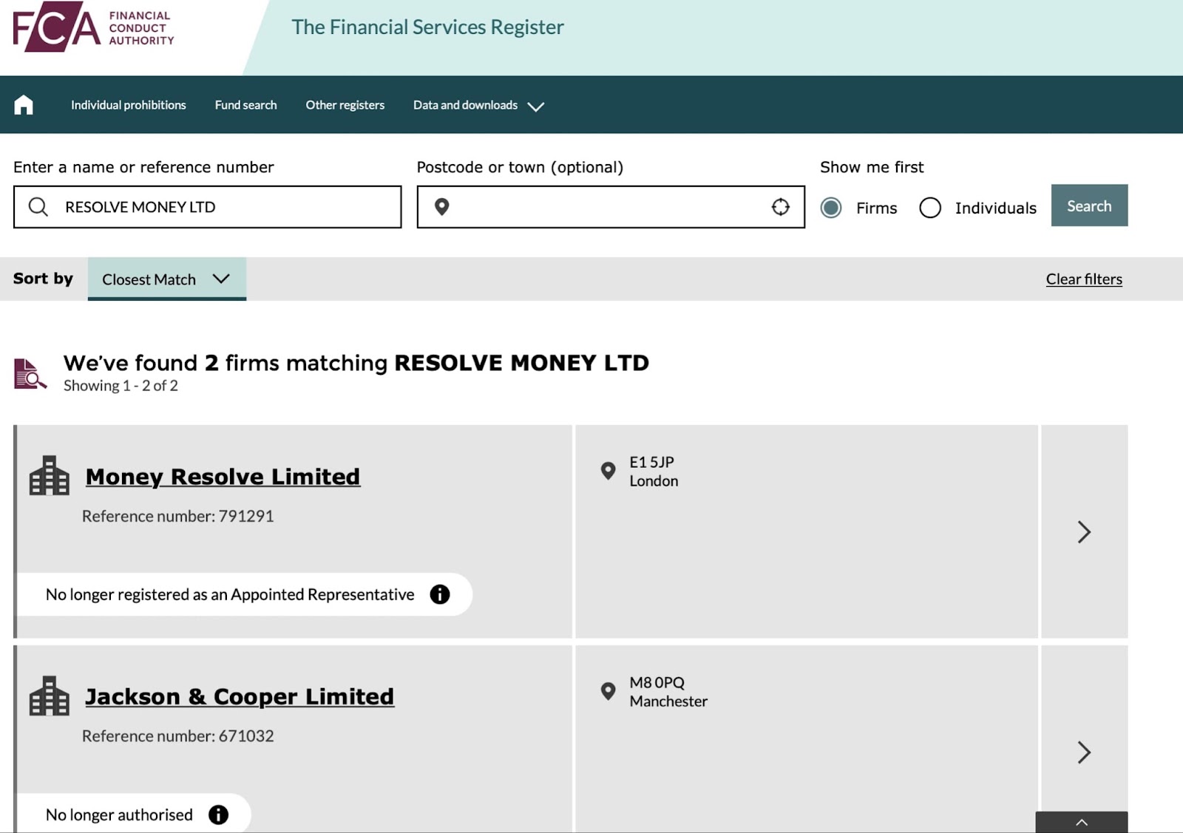Use current location crosshair icon
1183x833 pixels.
click(x=781, y=207)
